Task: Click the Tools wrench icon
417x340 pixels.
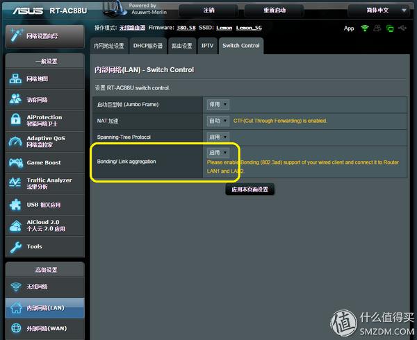Action: (x=16, y=247)
